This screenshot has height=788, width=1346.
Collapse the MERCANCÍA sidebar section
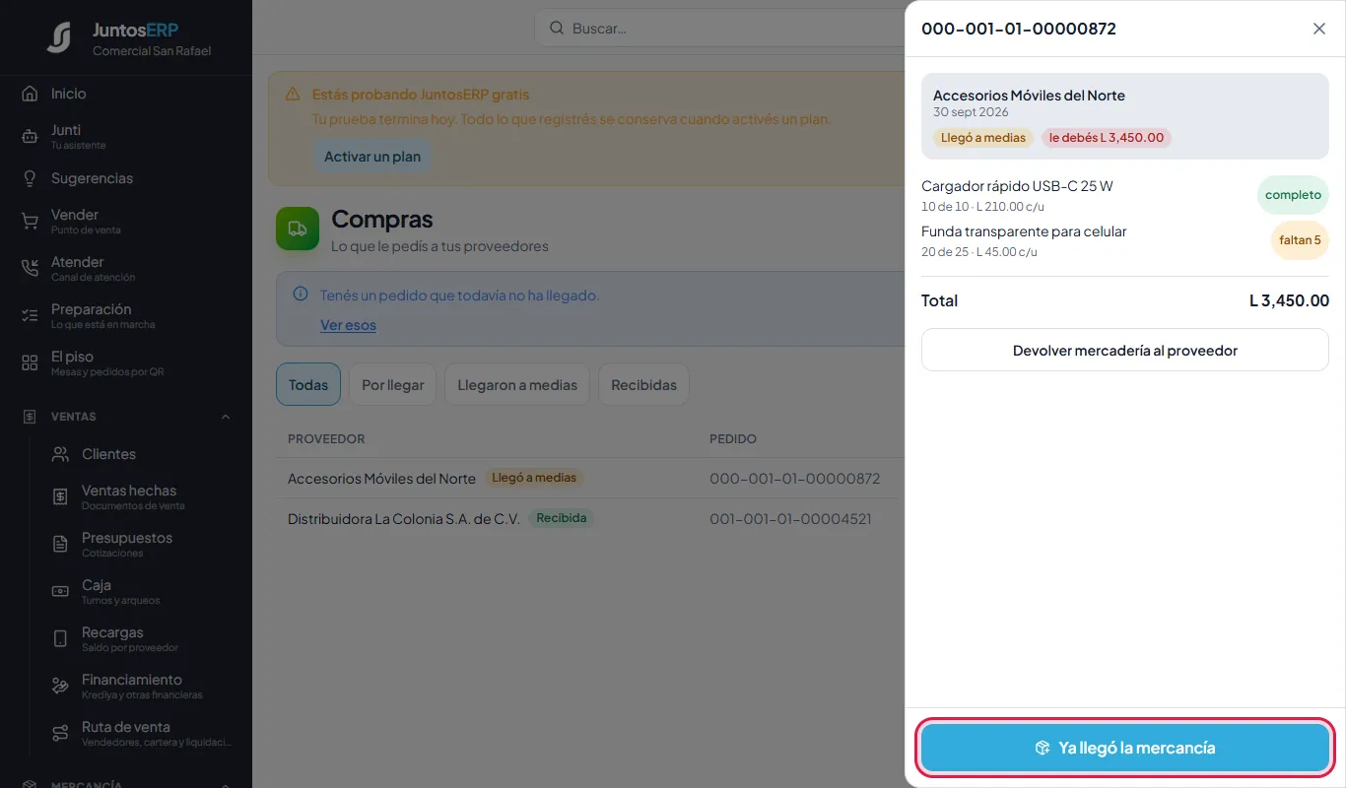(x=226, y=784)
